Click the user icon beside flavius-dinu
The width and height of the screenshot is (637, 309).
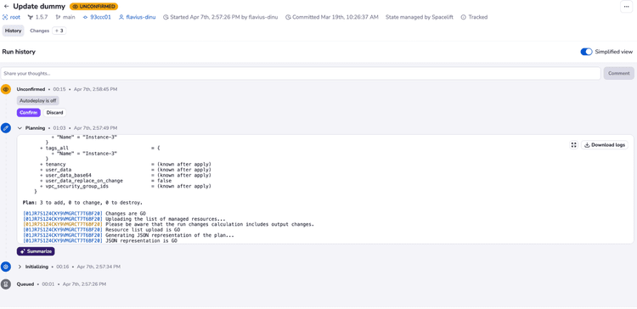tap(121, 17)
